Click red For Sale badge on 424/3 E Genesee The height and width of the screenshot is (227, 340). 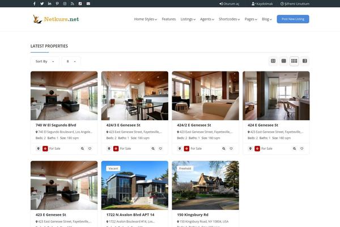pyautogui.click(x=116, y=149)
